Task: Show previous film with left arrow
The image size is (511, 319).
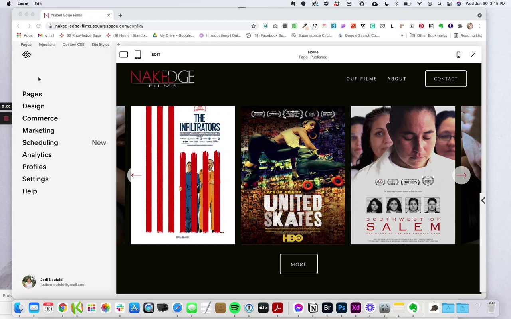Action: [136, 175]
